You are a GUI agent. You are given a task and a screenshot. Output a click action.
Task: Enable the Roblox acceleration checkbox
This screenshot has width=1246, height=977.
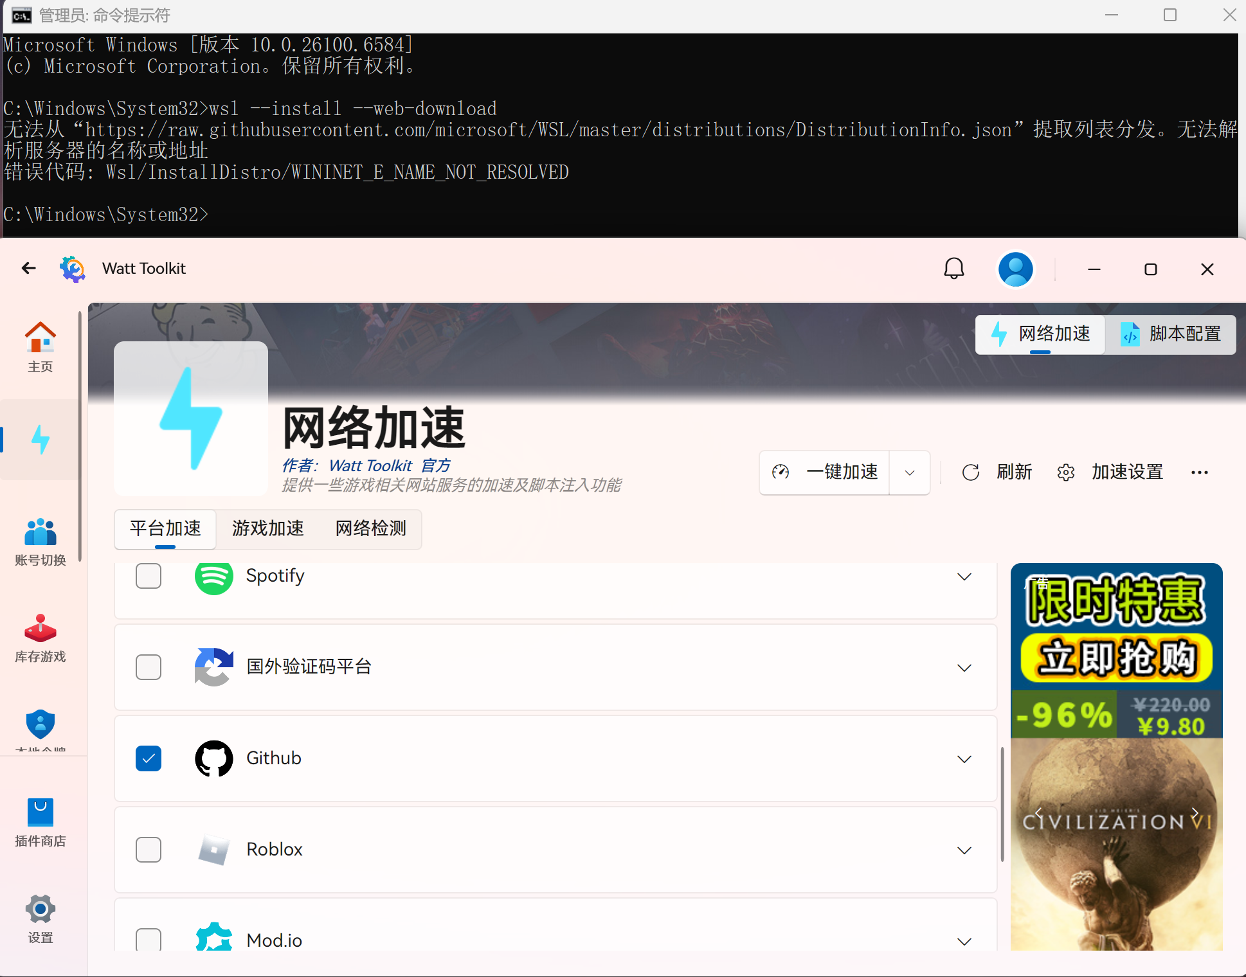tap(149, 850)
